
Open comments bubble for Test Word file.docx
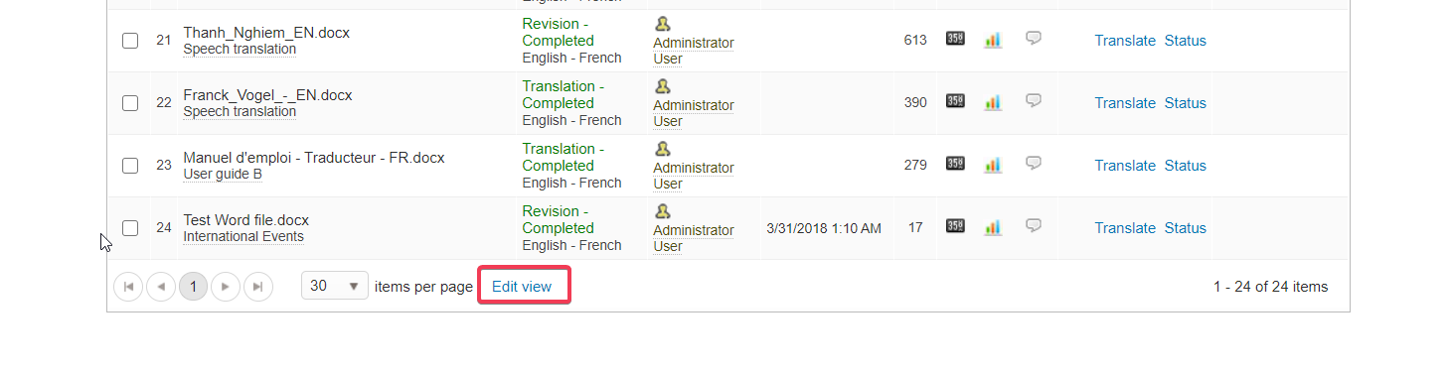(x=1034, y=225)
